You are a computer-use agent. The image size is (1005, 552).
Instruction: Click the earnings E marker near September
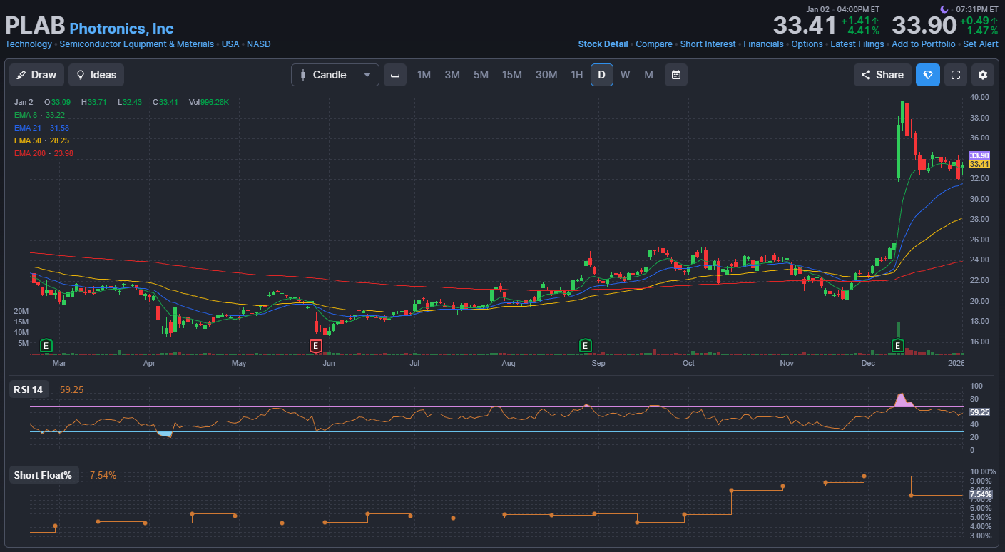point(585,346)
